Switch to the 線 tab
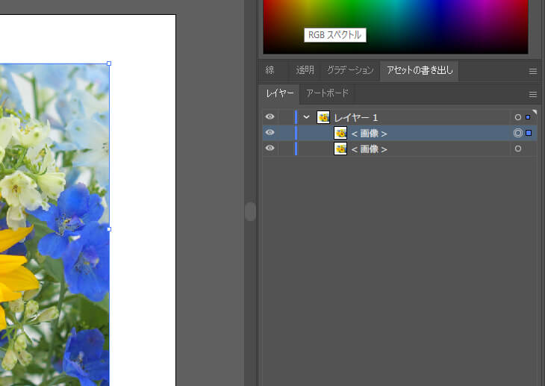The height and width of the screenshot is (386, 545). pyautogui.click(x=270, y=70)
